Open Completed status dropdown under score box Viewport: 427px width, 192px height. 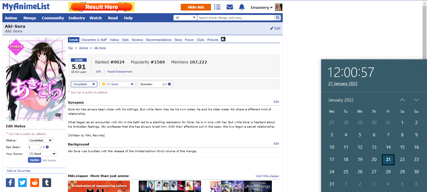click(x=84, y=84)
